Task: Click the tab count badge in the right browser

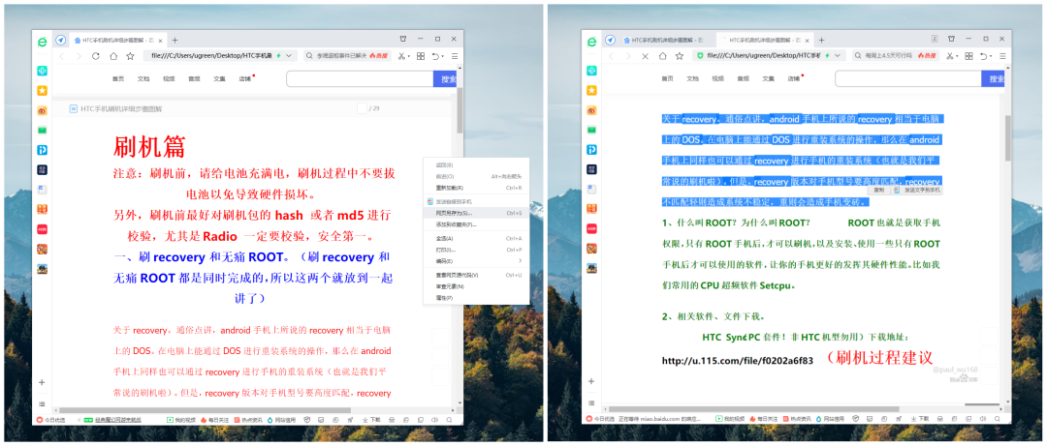Action: [935, 40]
